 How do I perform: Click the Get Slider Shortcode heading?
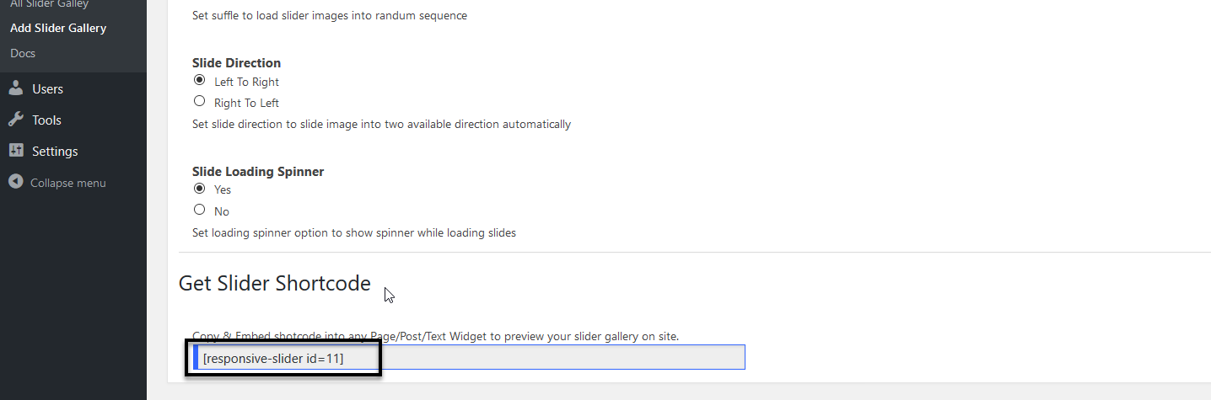point(274,283)
